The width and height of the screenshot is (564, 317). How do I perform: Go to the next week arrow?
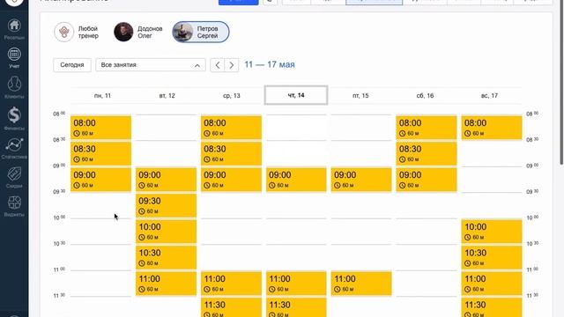pos(232,65)
